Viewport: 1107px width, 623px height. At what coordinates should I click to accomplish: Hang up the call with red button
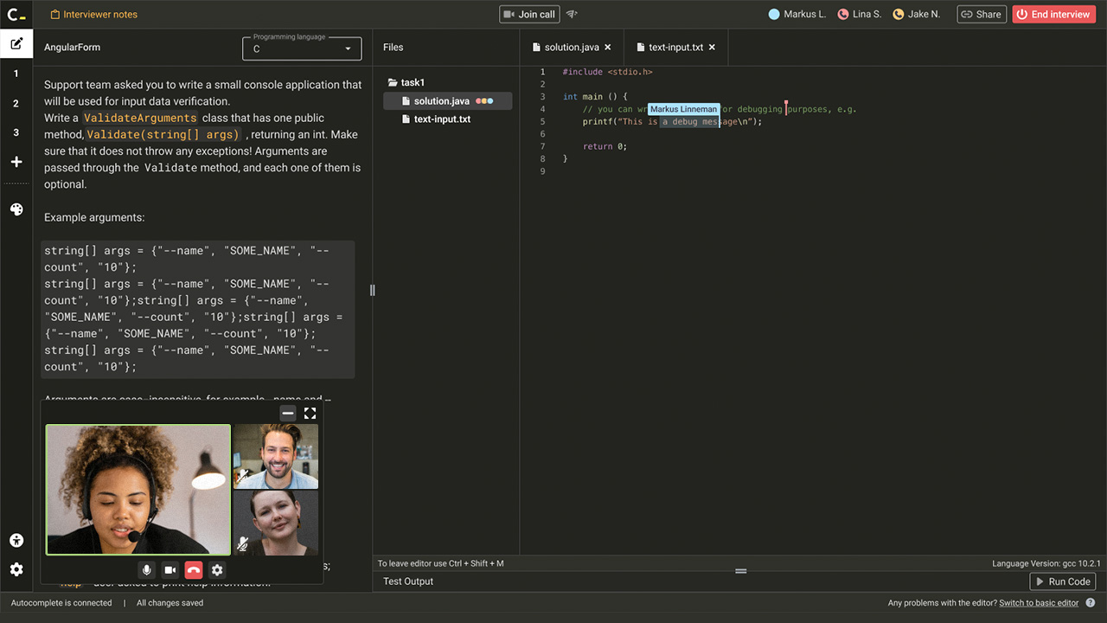click(194, 570)
